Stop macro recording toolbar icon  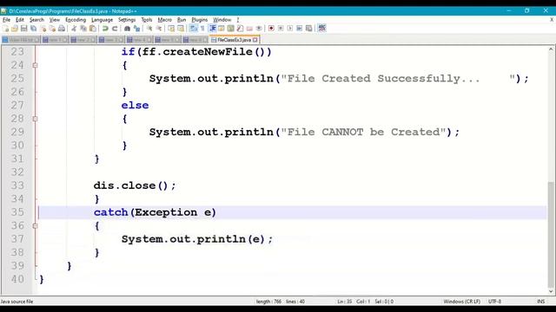point(281,29)
